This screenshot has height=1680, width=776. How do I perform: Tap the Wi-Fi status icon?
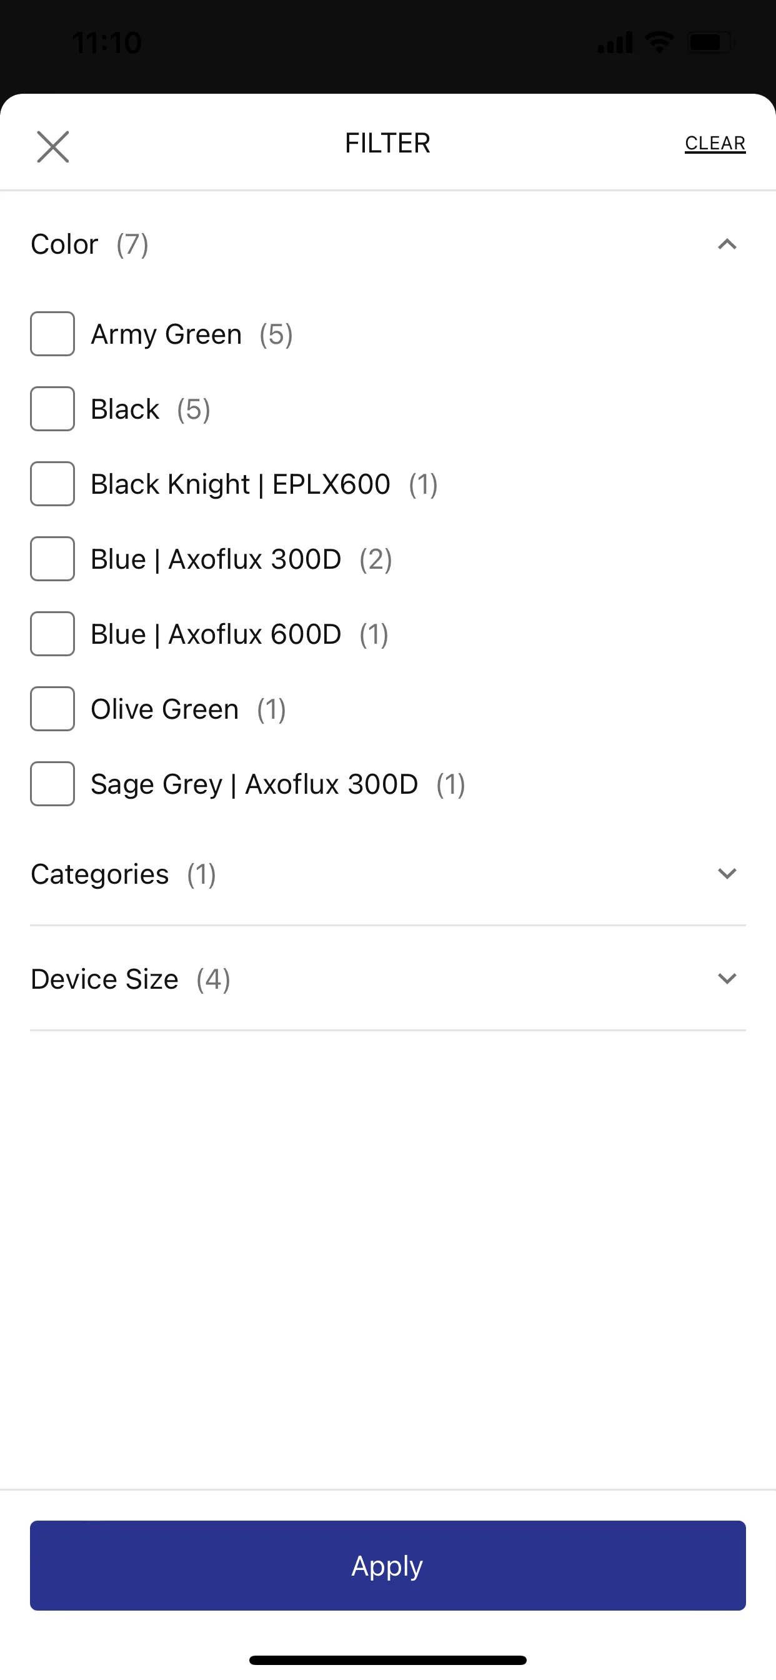pyautogui.click(x=659, y=42)
